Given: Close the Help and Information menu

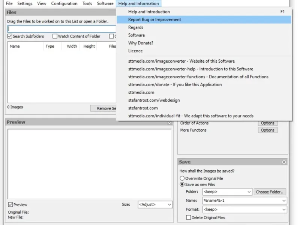Looking at the screenshot, I should tap(138, 3).
